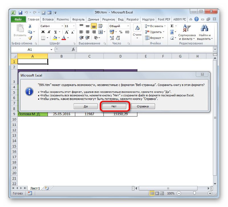Click the Copy icon in clipboard group

click(30, 32)
